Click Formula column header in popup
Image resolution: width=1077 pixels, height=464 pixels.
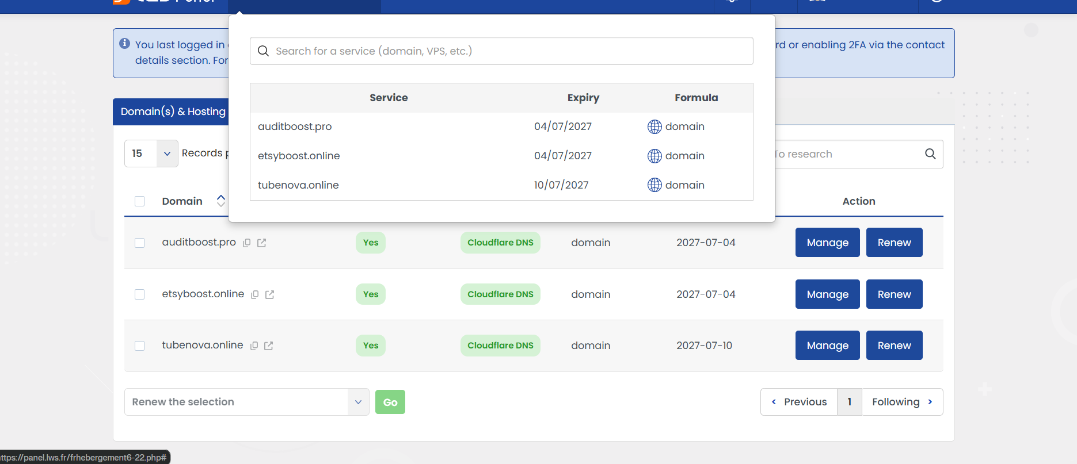697,98
